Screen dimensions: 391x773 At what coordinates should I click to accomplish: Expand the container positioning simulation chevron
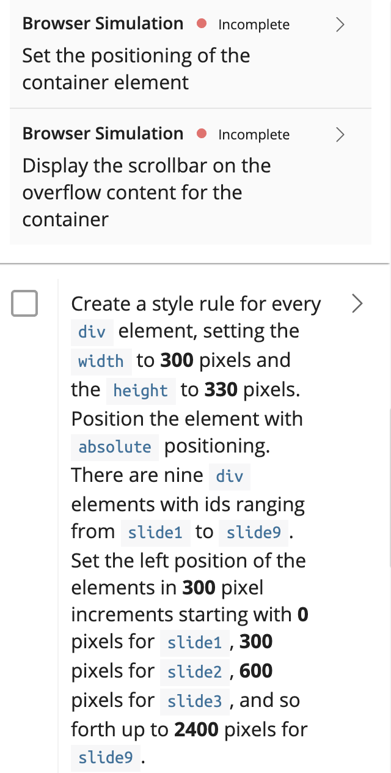(341, 24)
